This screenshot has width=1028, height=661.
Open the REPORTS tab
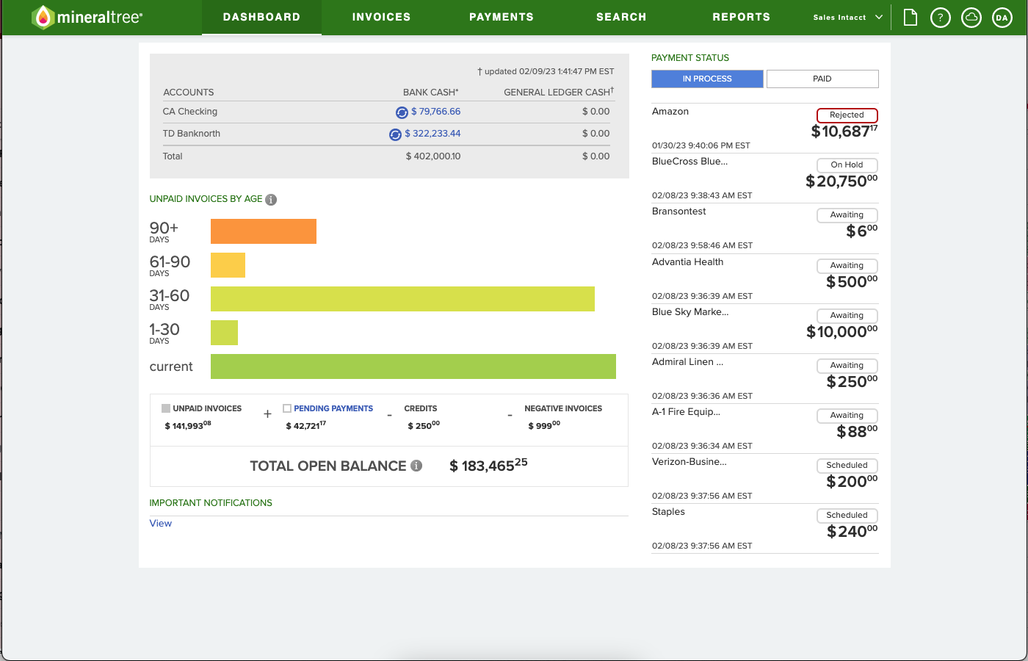(x=742, y=17)
